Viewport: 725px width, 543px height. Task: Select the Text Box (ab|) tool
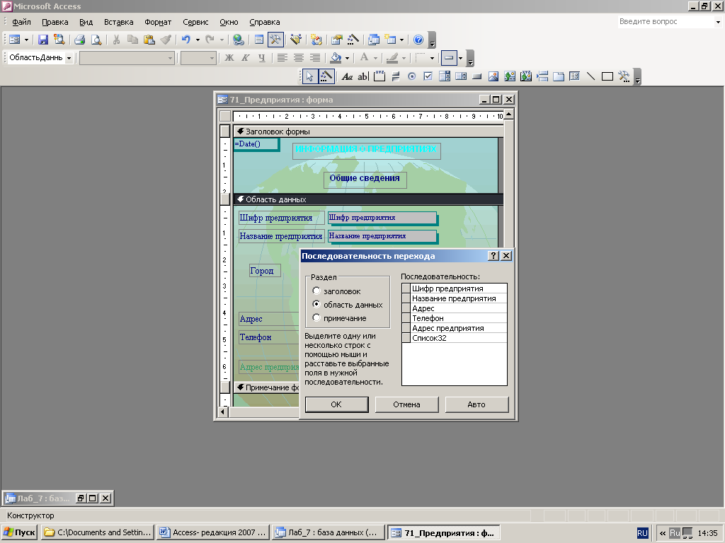tap(363, 76)
